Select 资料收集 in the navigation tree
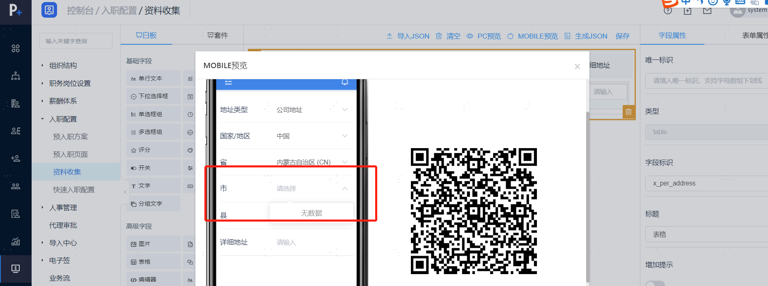The height and width of the screenshot is (286, 768). [x=67, y=172]
